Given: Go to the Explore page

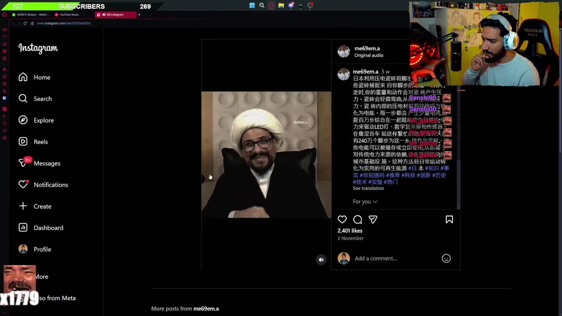Looking at the screenshot, I should coord(36,120).
